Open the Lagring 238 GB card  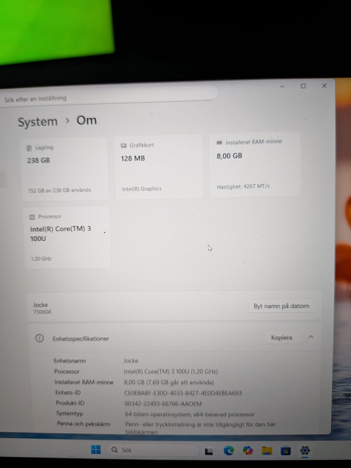click(65, 169)
